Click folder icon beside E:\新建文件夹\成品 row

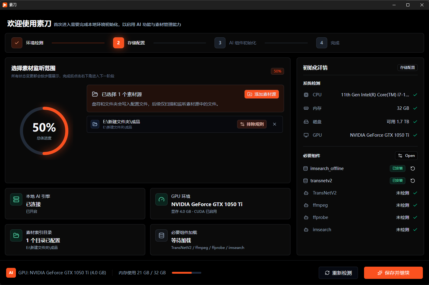pos(95,124)
